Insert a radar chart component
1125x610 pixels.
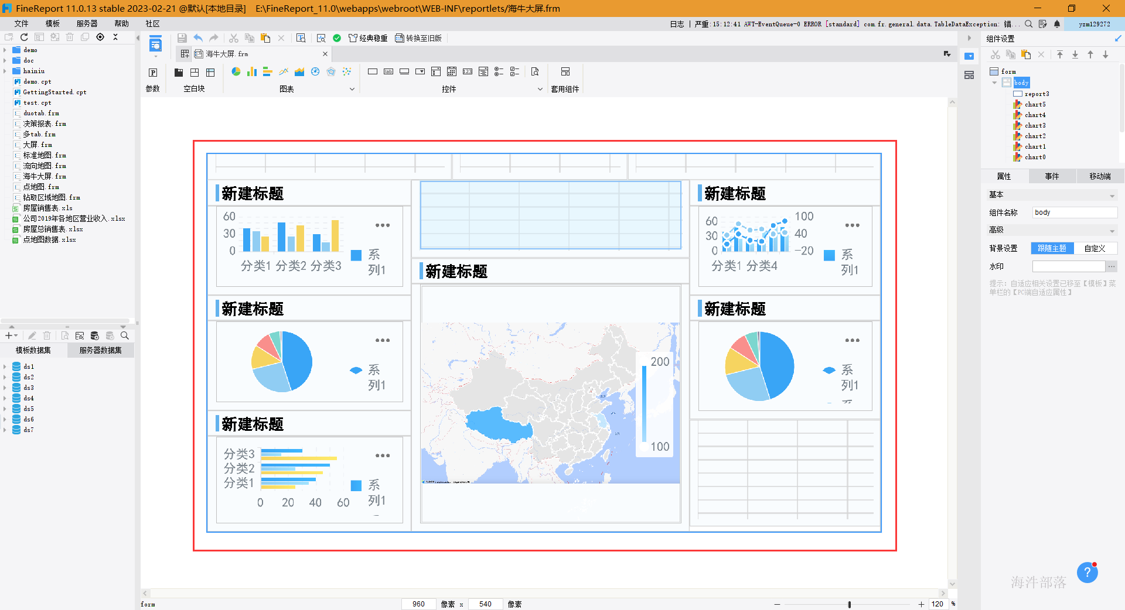(x=331, y=71)
